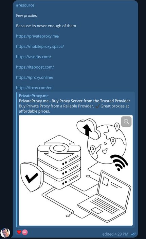146x239 pixels.
Task: Click the red heart reaction
Action: coord(19,232)
